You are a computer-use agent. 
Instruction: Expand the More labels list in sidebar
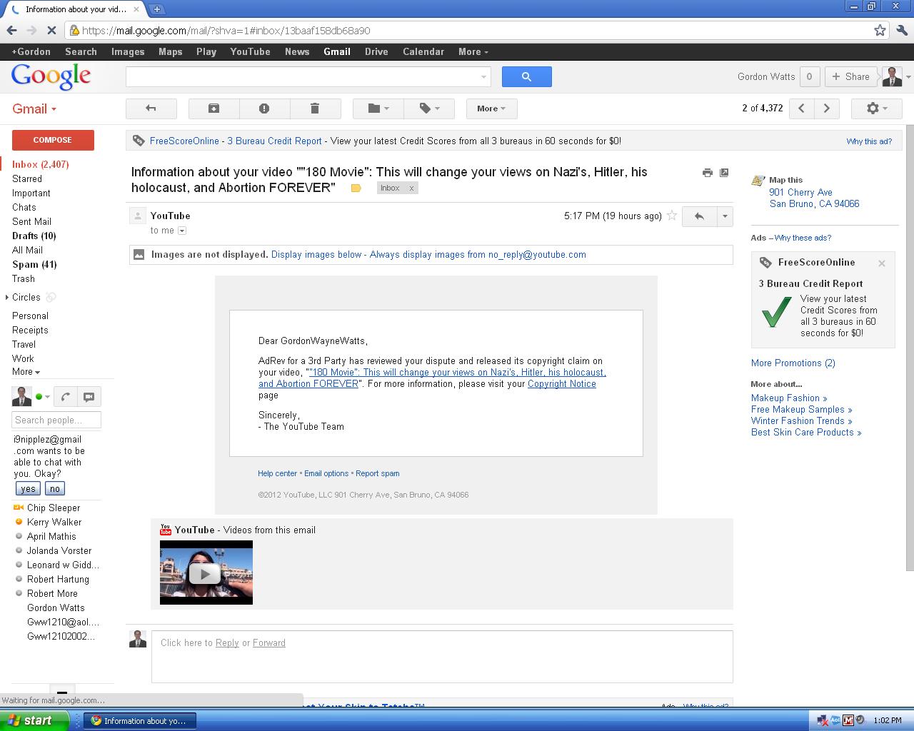26,372
